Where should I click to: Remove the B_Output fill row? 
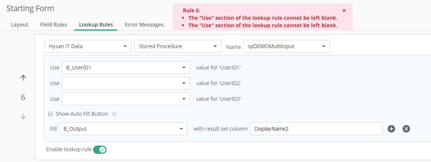pos(406,129)
